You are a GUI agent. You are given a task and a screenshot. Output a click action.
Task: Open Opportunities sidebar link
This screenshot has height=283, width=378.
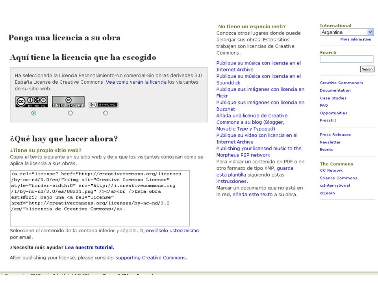(x=334, y=113)
